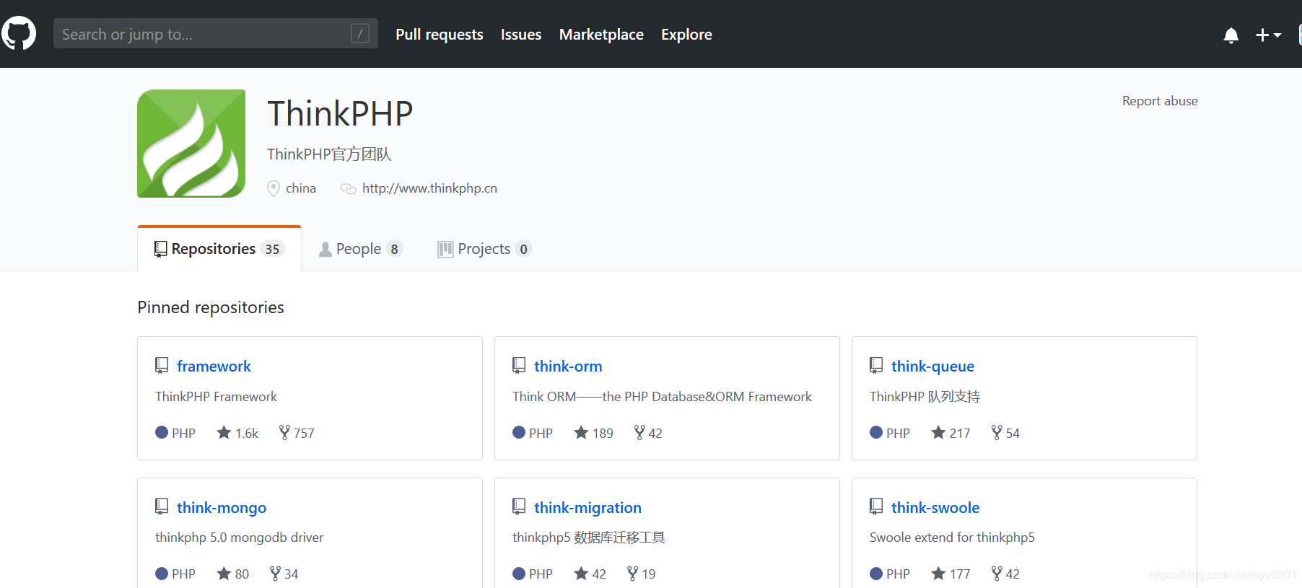View forks of framework (757)
1302x588 pixels.
click(x=297, y=433)
